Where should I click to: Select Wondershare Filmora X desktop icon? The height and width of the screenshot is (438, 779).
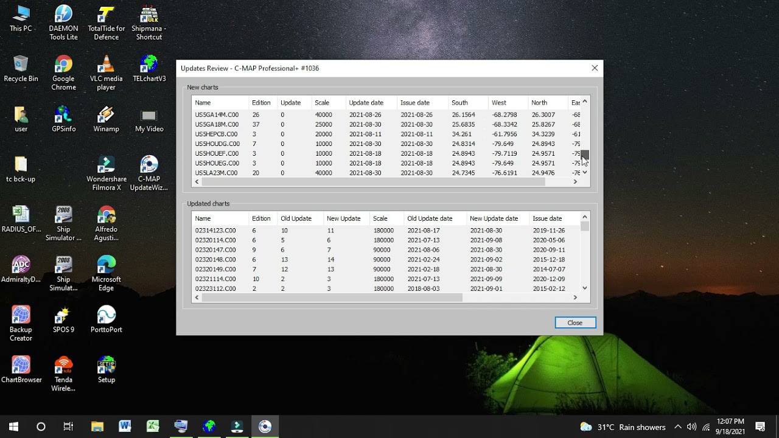(x=107, y=173)
